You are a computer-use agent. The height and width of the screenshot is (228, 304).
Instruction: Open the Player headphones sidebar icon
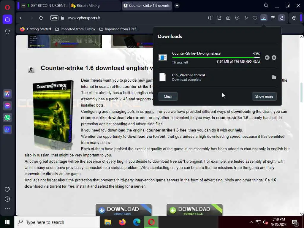coord(7,129)
